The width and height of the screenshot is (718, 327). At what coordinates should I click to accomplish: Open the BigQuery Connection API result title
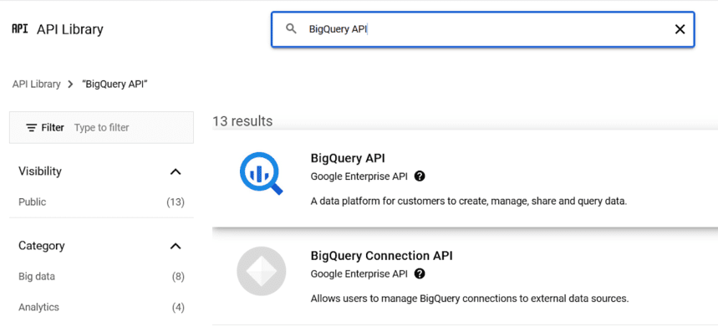[x=381, y=256]
